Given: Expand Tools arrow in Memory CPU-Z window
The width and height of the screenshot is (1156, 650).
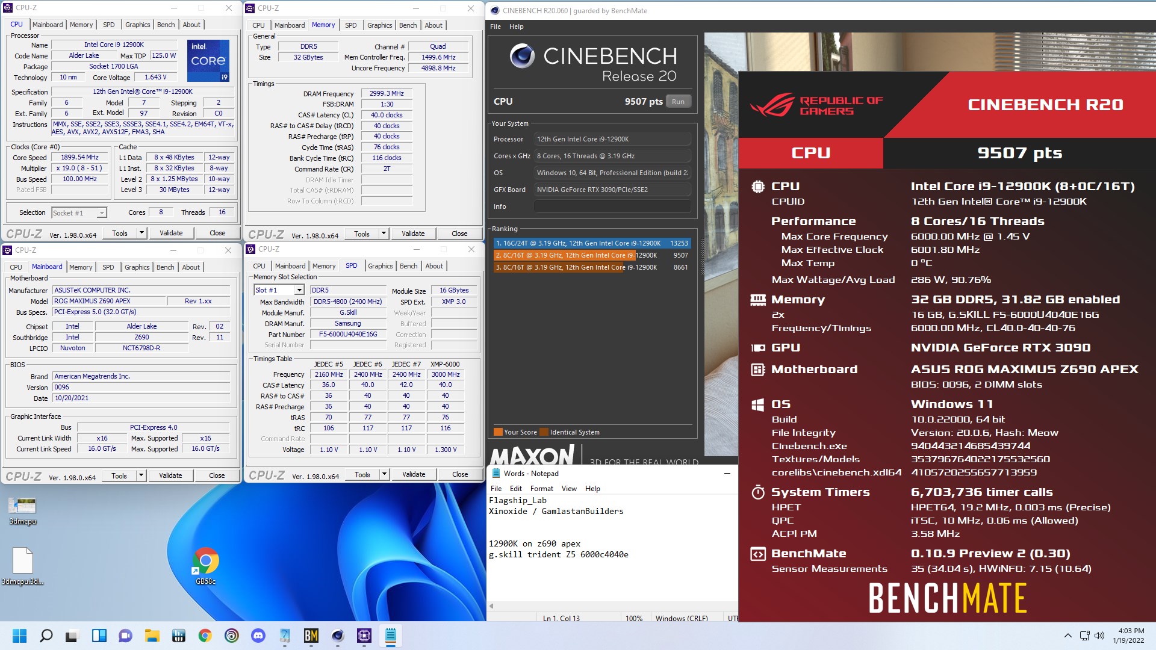Looking at the screenshot, I should (x=384, y=234).
